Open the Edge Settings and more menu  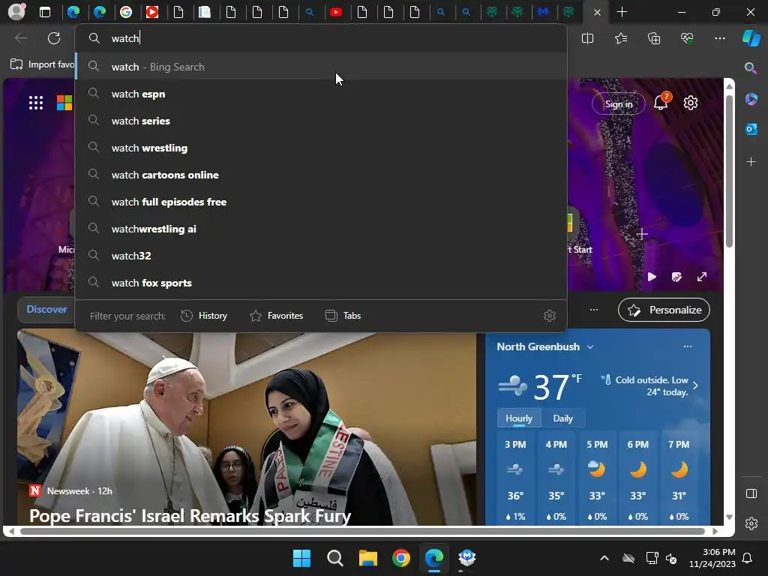pos(719,38)
